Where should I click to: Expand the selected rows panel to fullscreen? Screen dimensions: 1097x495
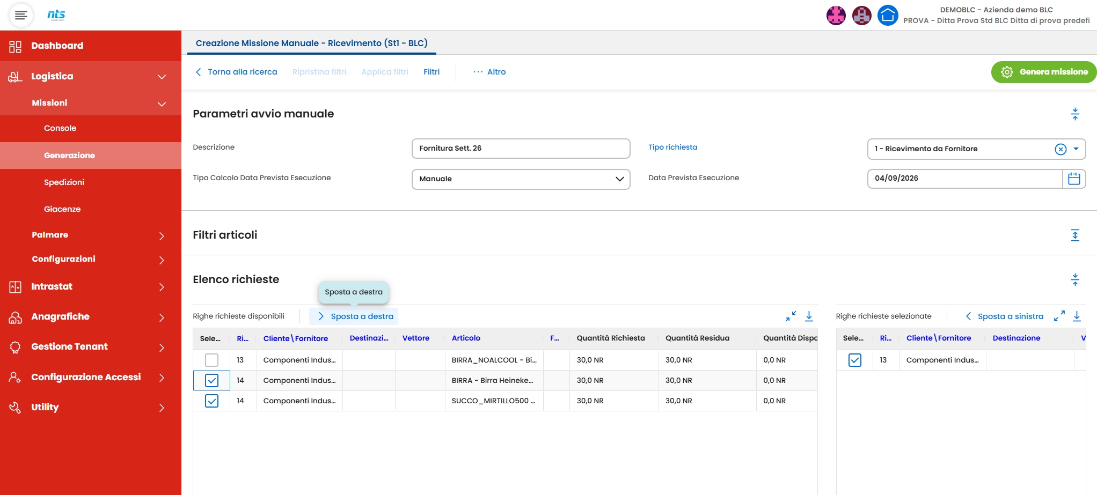[x=1059, y=316]
